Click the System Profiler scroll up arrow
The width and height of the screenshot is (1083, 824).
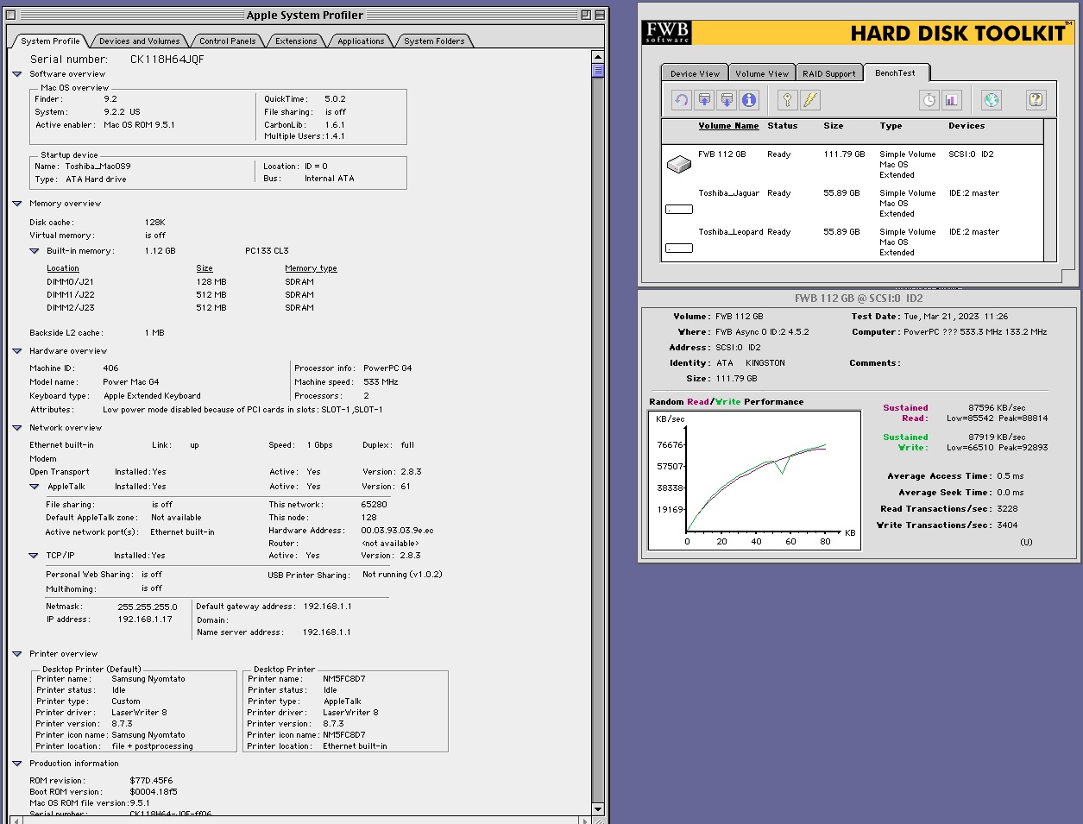598,57
